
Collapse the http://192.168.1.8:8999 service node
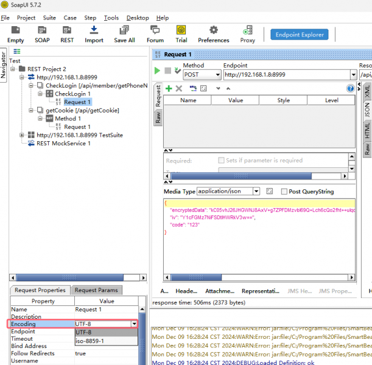(22, 77)
